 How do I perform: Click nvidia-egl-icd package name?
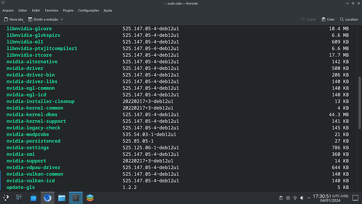point(26,95)
